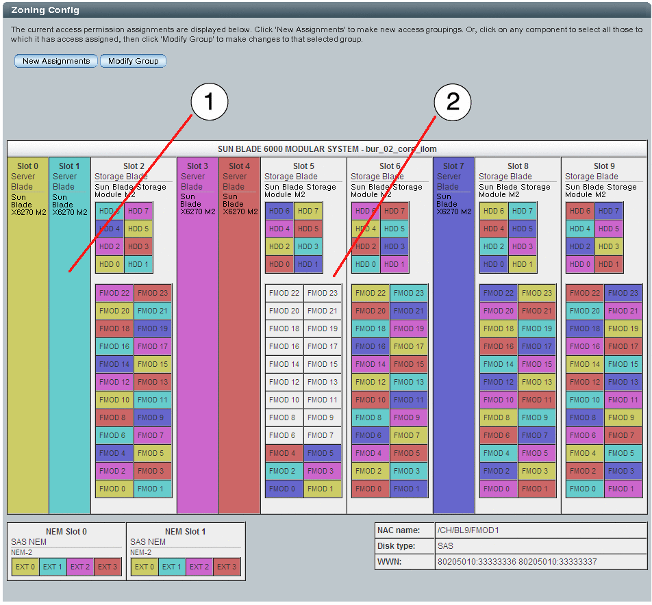
Task: Click the New Assignments button
Action: (56, 61)
